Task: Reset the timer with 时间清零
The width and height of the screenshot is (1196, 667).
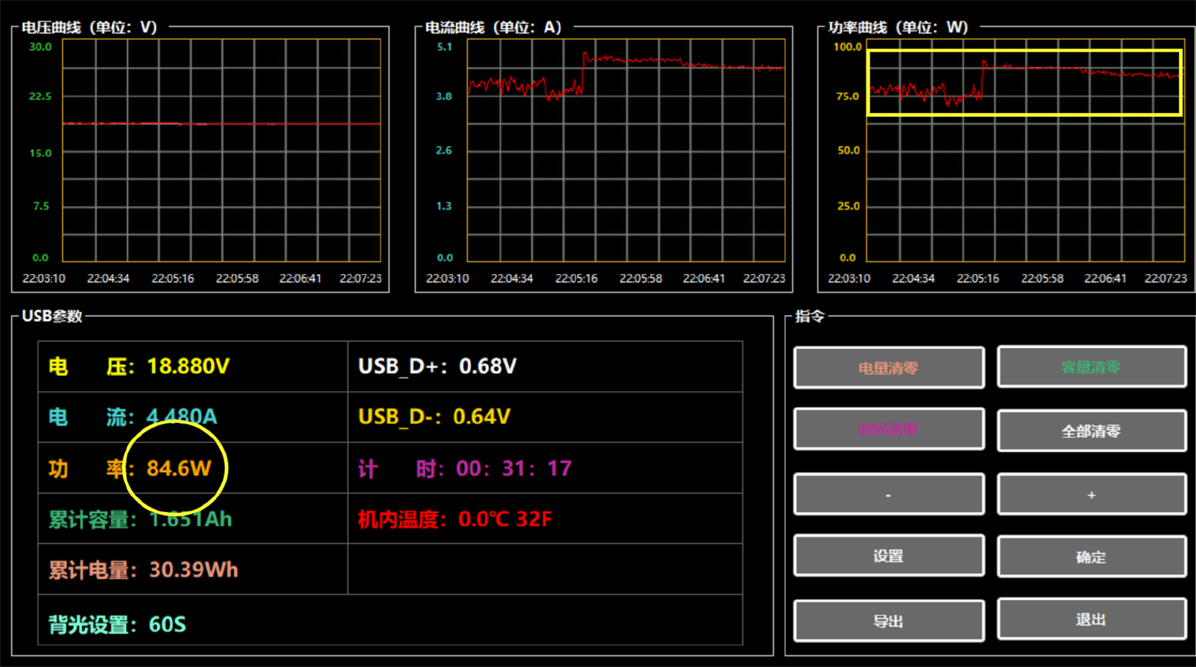Action: coord(889,429)
